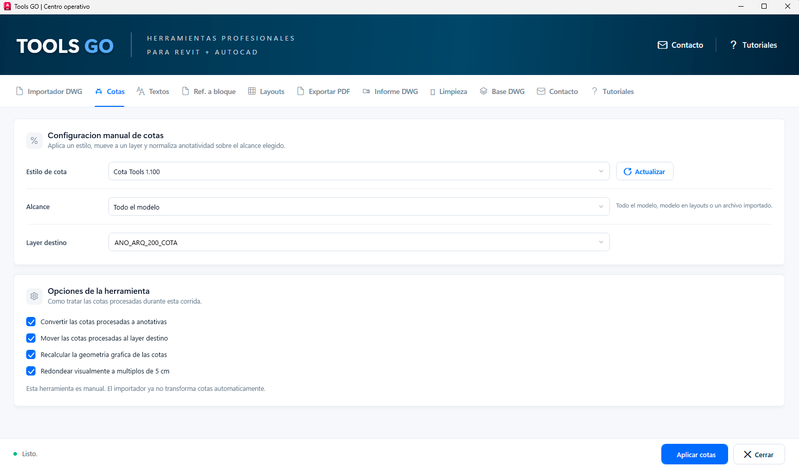Image resolution: width=799 pixels, height=469 pixels.
Task: Click the Aplicar cotas button
Action: 695,454
